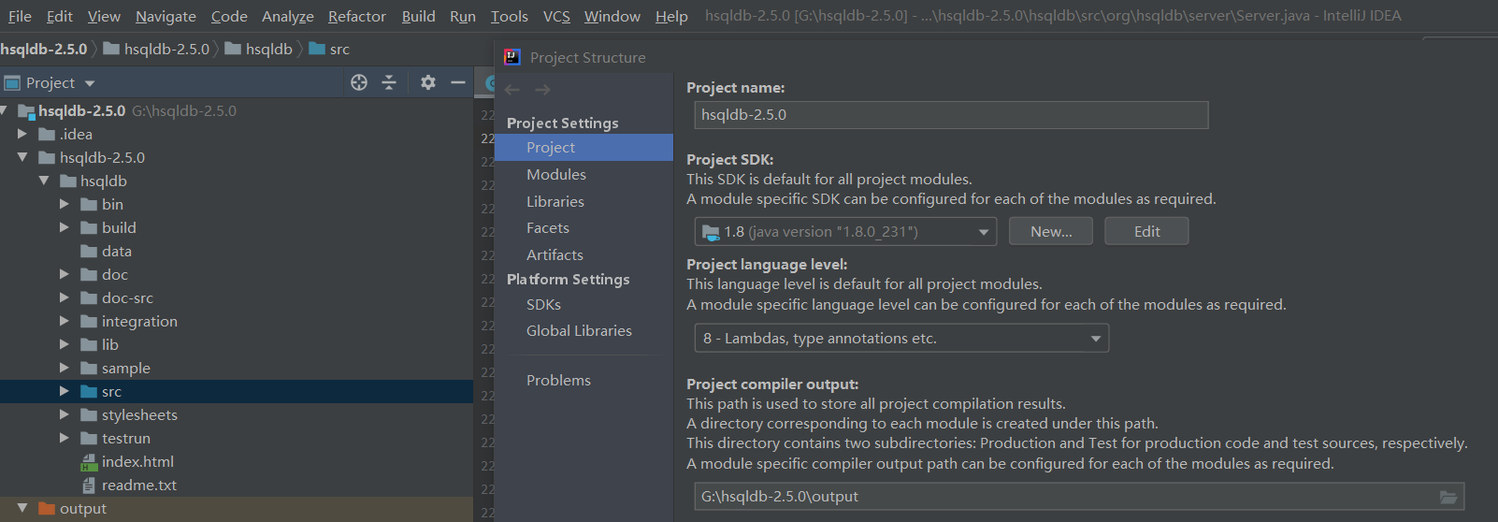Click the browse folder icon in compiler output
Screen dimensions: 1498x522
[1448, 497]
